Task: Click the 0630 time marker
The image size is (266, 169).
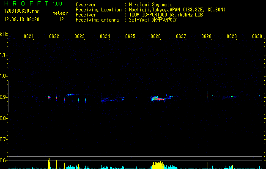Action: click(x=257, y=36)
